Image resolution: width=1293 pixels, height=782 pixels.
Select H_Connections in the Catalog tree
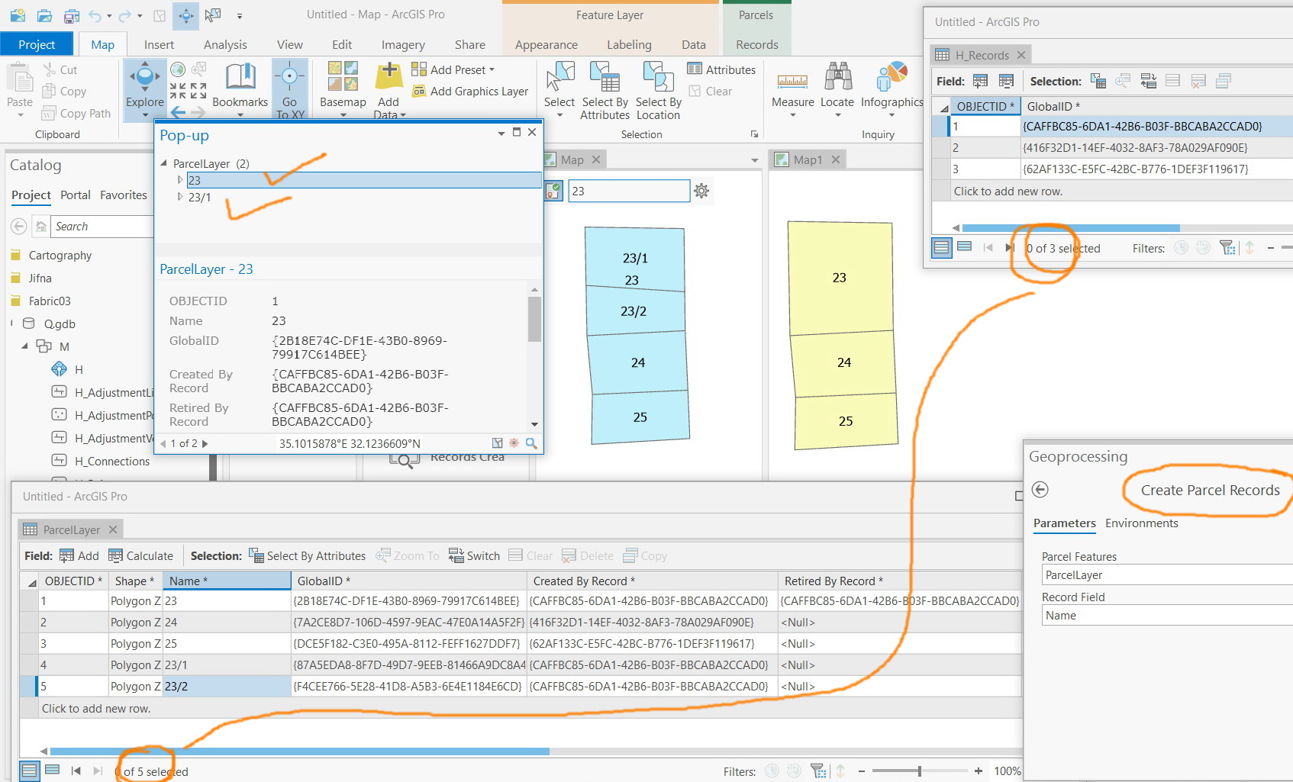click(112, 462)
